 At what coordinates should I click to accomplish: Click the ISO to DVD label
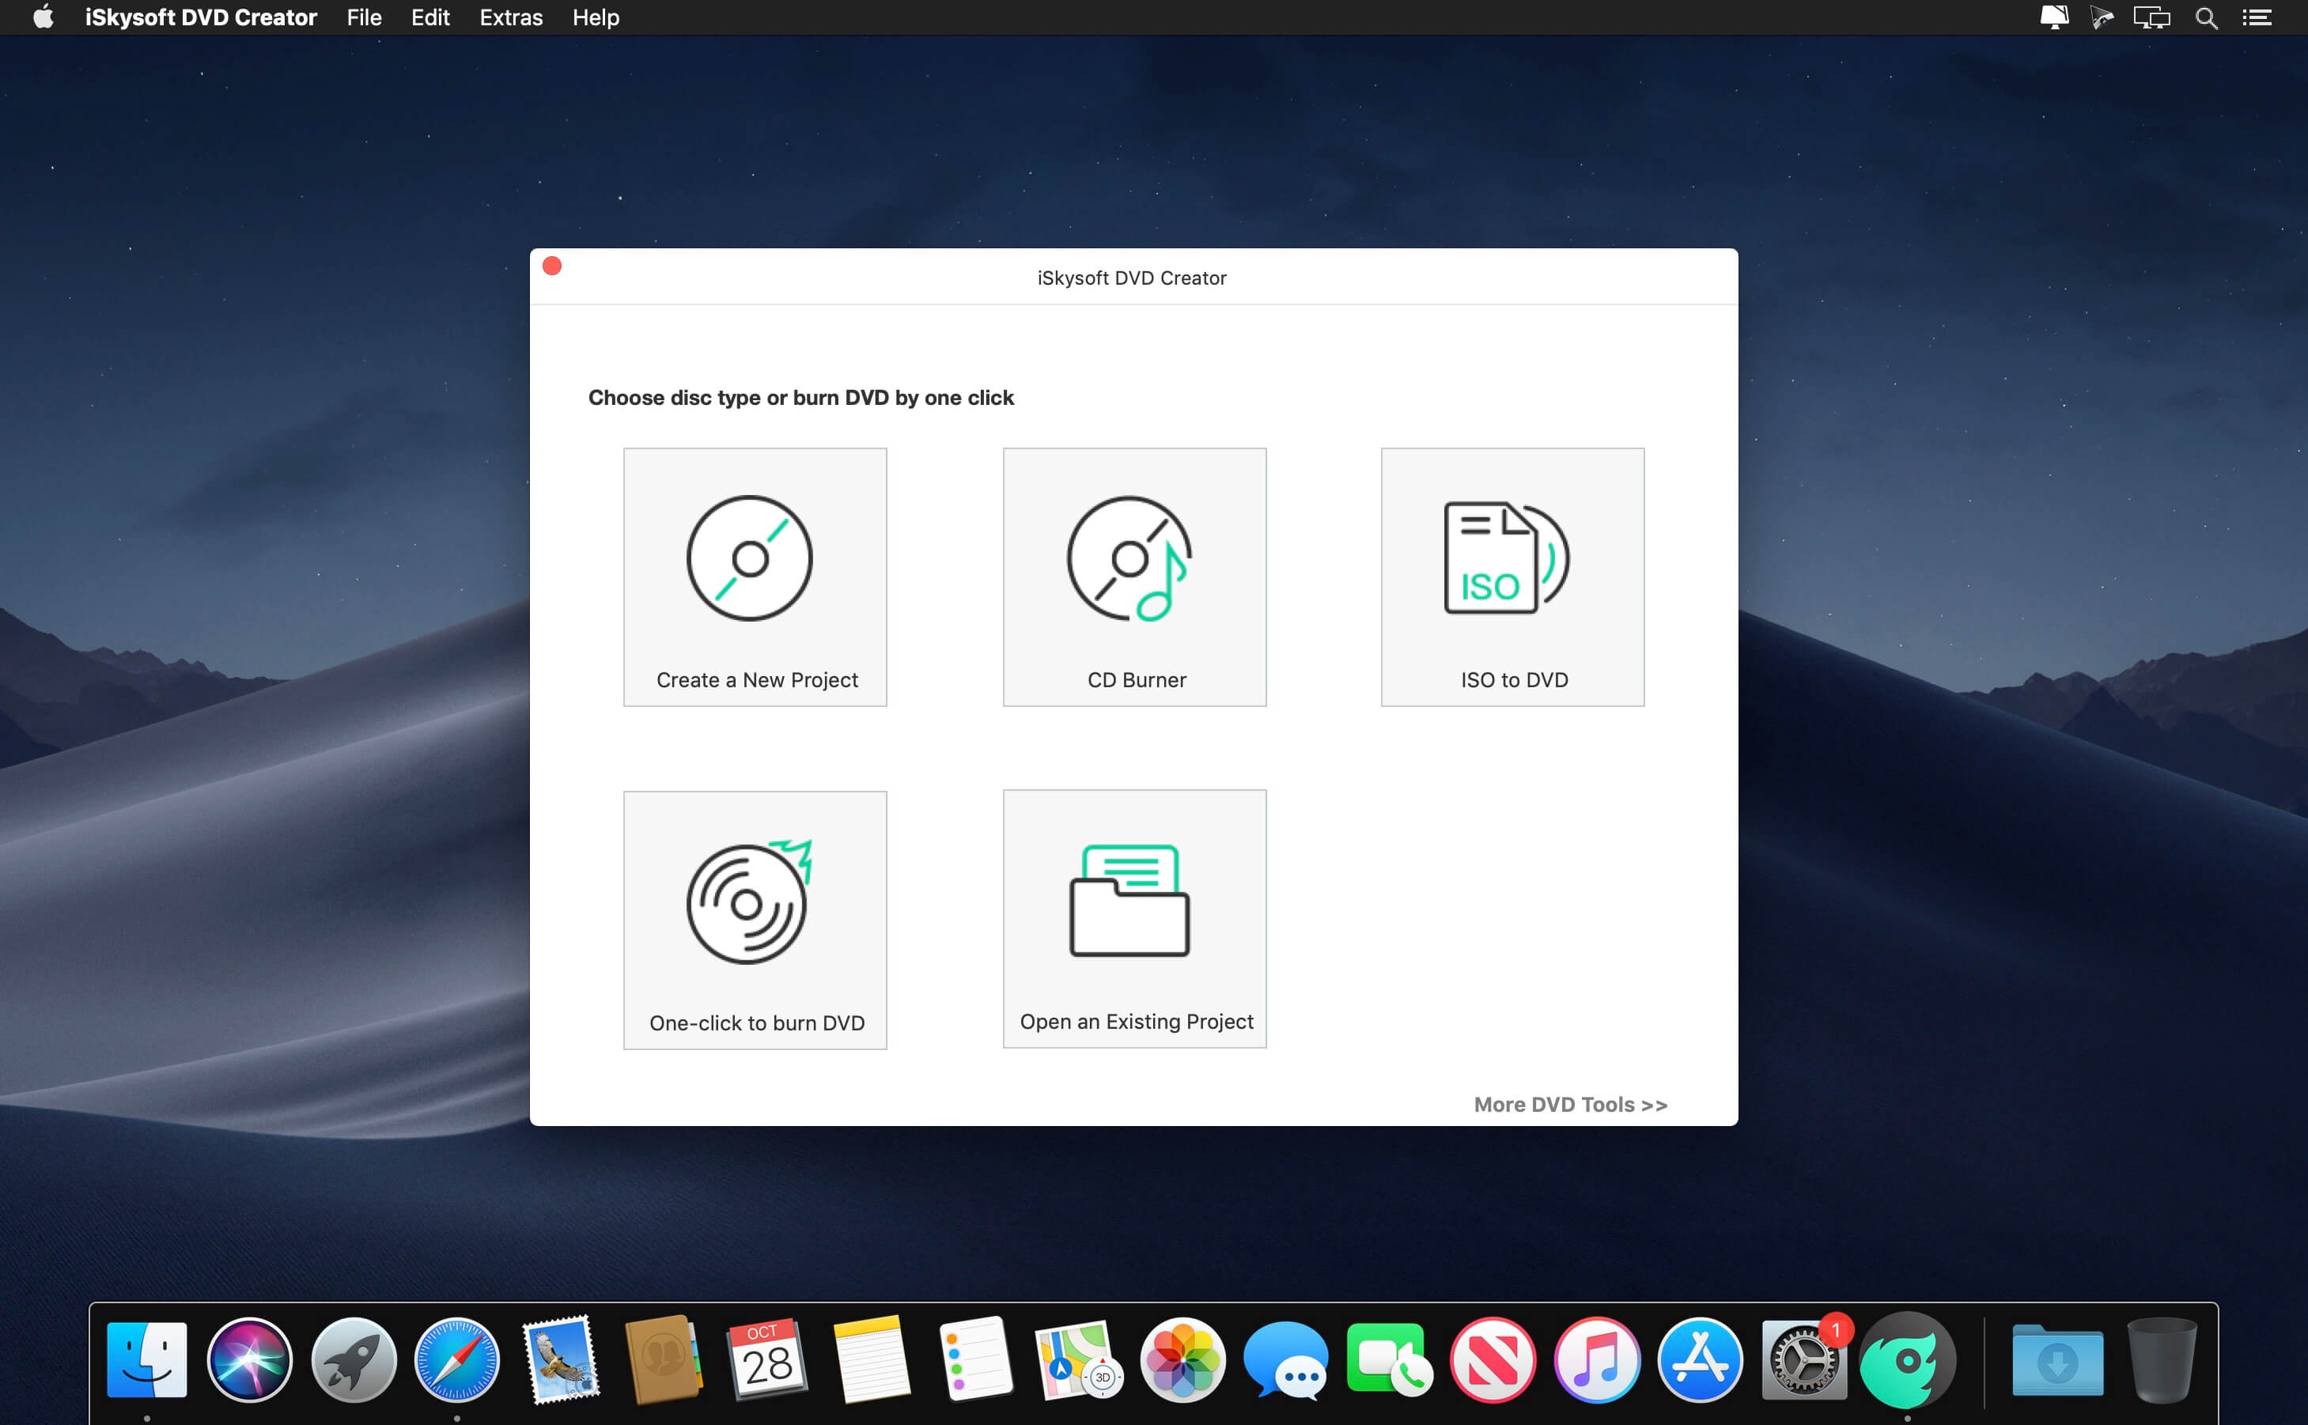coord(1515,679)
